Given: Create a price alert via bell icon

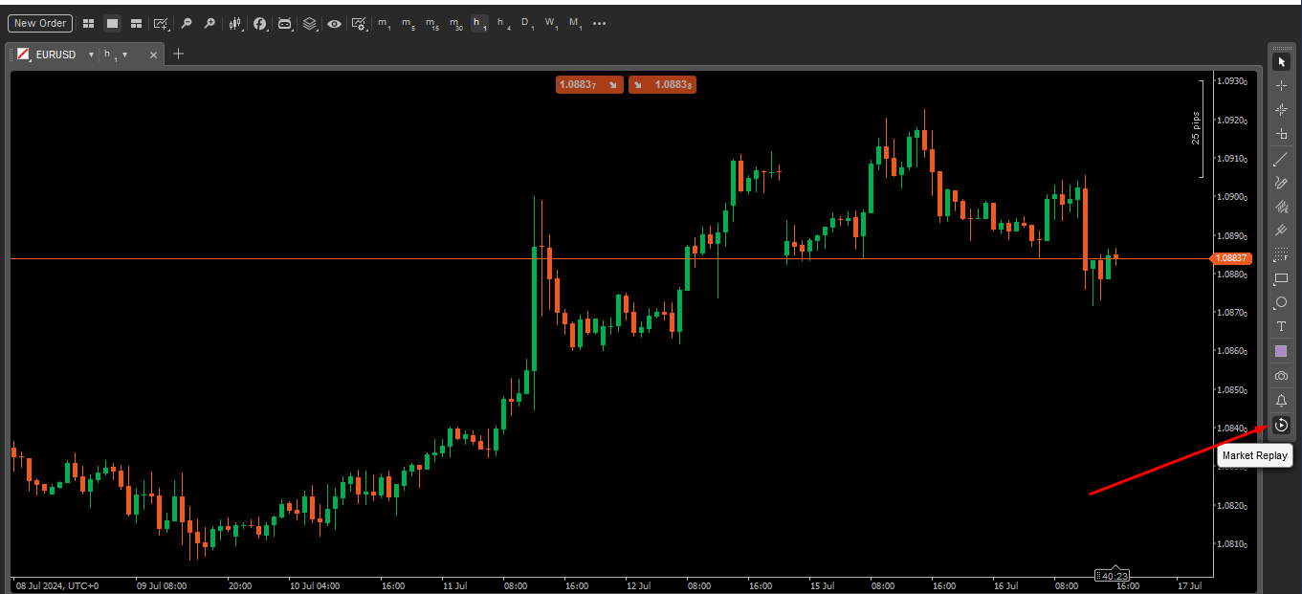Looking at the screenshot, I should point(1281,401).
